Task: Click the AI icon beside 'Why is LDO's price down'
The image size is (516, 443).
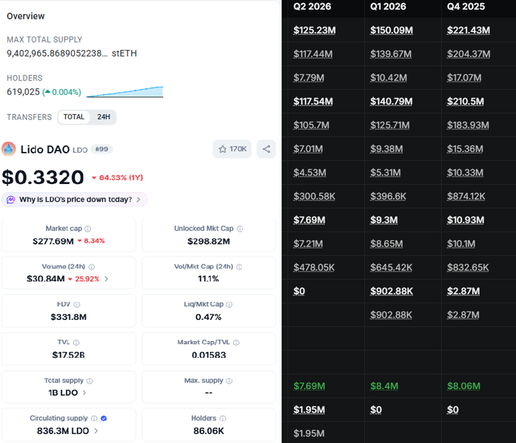Action: coord(11,199)
